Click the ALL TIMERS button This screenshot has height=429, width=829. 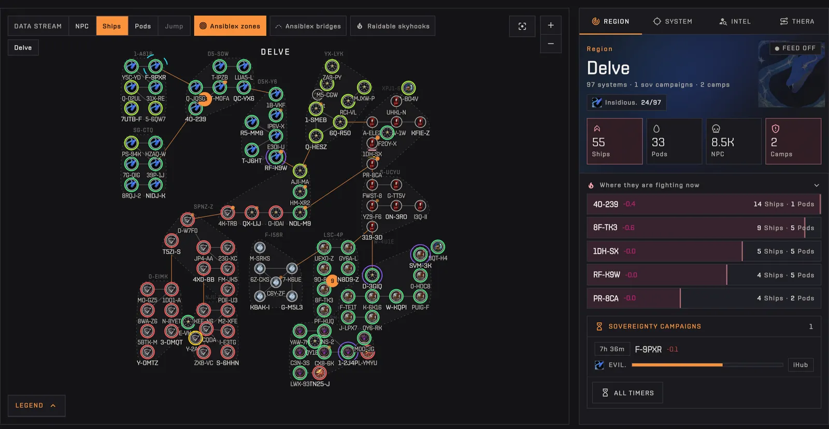click(x=627, y=393)
